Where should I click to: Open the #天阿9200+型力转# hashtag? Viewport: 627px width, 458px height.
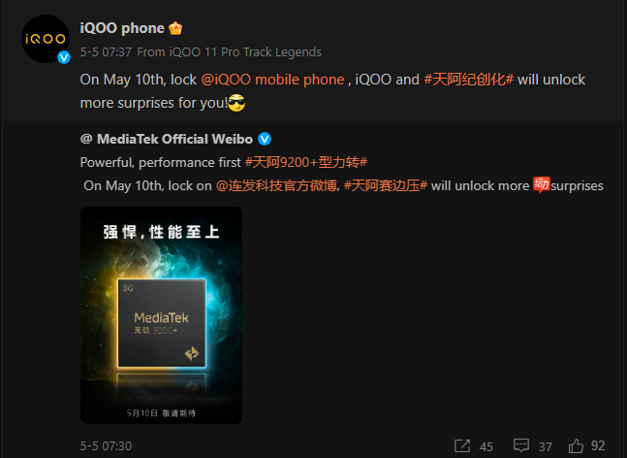(x=306, y=162)
